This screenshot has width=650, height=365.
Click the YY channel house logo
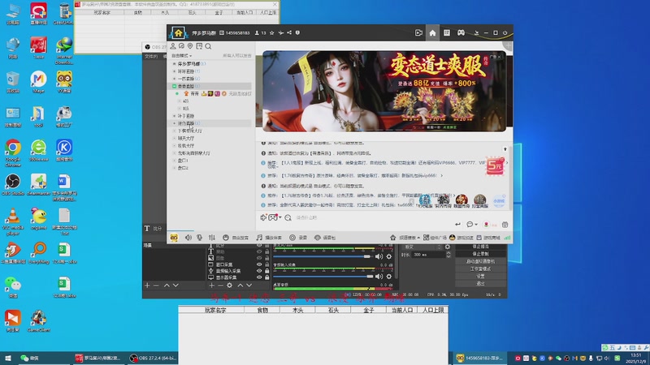coord(178,32)
